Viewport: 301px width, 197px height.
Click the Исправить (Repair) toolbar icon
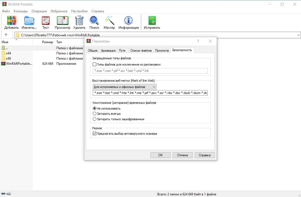[x=152, y=20]
